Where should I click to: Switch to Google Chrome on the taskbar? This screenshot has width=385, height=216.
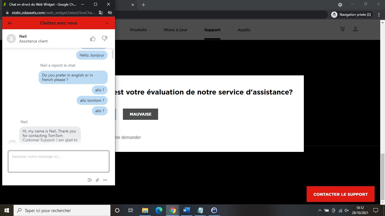coord(173,210)
